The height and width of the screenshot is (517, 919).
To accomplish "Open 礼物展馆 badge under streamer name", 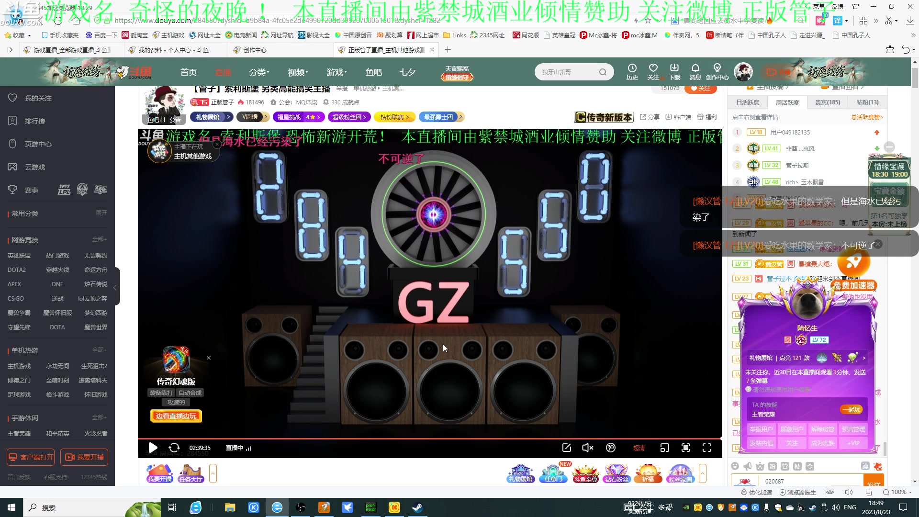I will 212,117.
